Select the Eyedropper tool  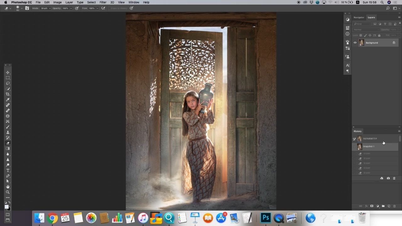click(x=8, y=100)
